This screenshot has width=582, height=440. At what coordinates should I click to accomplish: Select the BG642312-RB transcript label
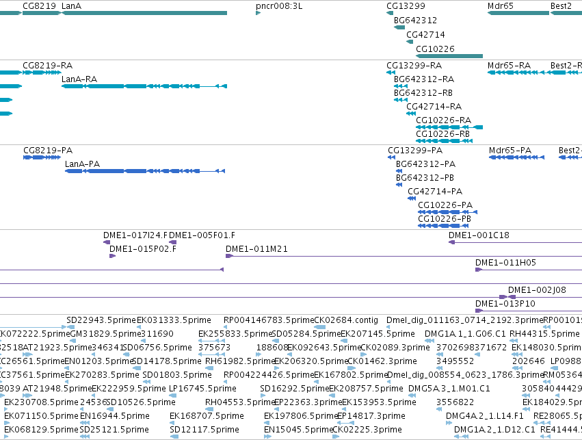click(423, 93)
